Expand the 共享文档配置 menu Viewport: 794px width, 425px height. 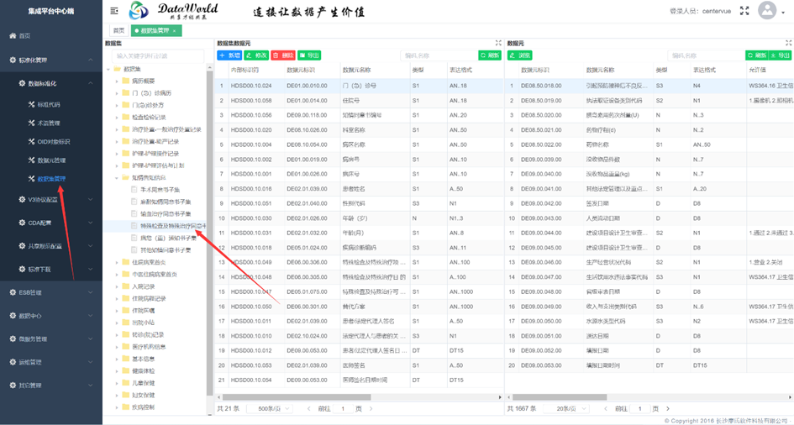coord(50,246)
